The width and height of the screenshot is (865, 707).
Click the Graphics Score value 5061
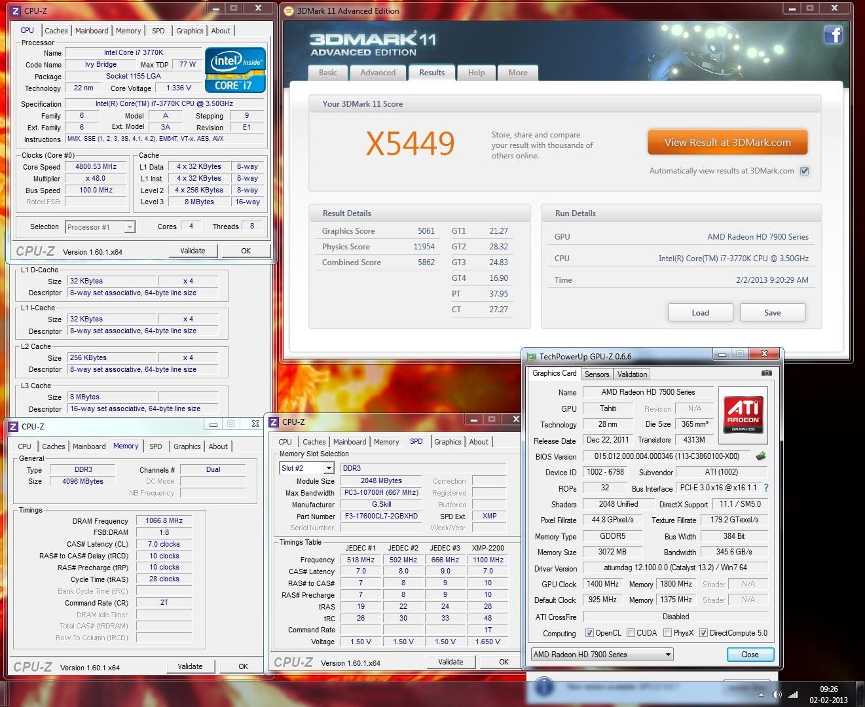[x=426, y=231]
